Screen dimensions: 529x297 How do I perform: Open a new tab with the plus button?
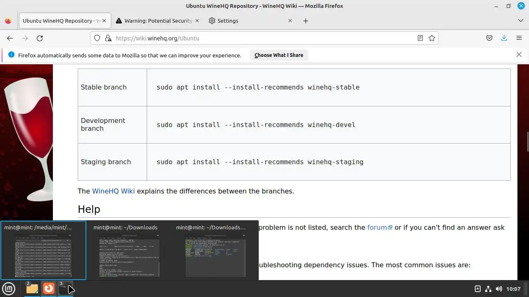[x=305, y=21]
